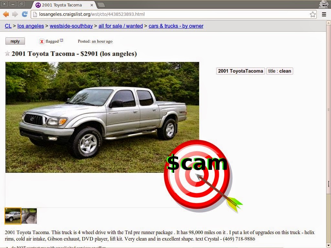The height and width of the screenshot is (248, 331).
Task: Click the red X flagged icon
Action: 42,42
